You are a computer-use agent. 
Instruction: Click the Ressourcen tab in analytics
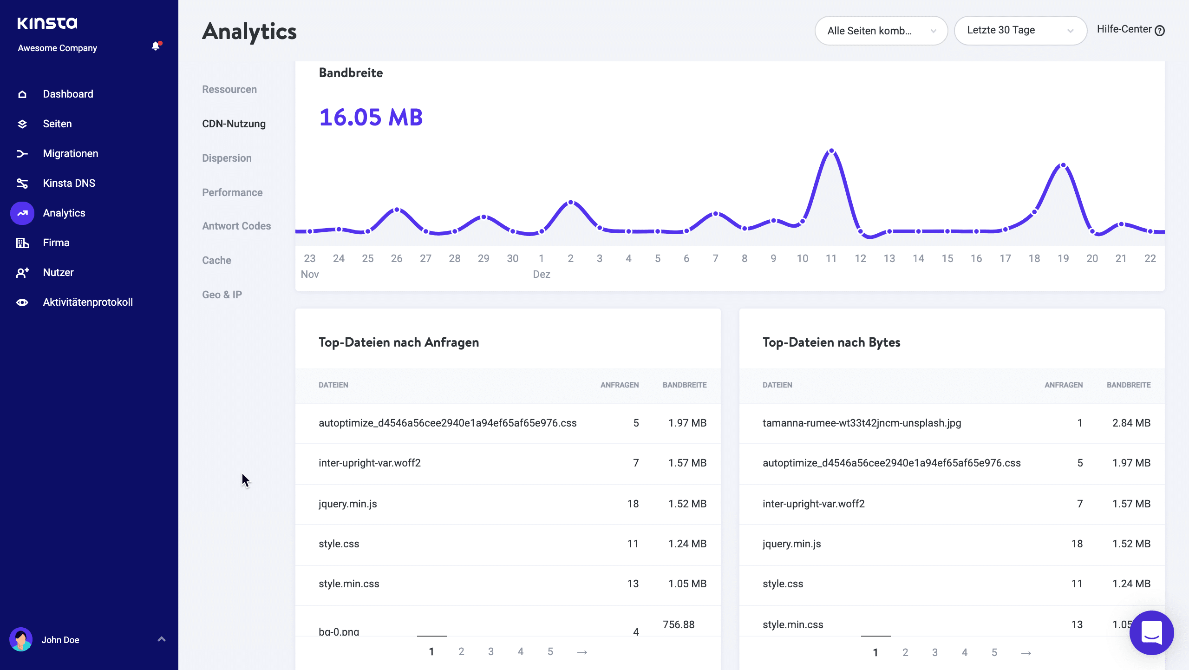pos(229,88)
